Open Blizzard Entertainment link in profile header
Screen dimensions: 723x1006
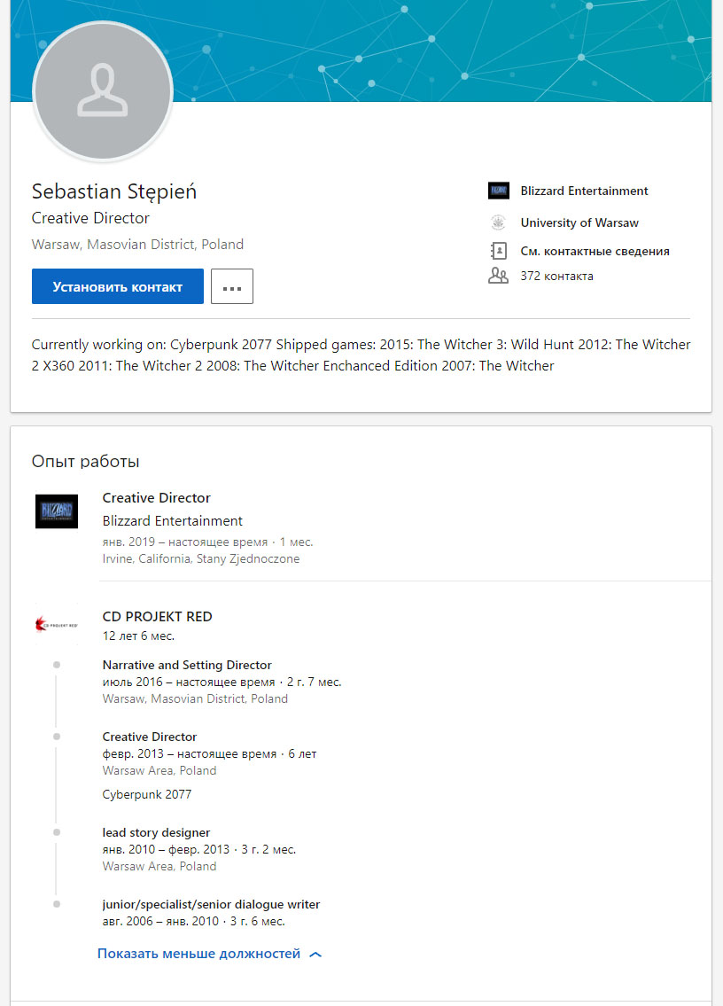(x=584, y=191)
